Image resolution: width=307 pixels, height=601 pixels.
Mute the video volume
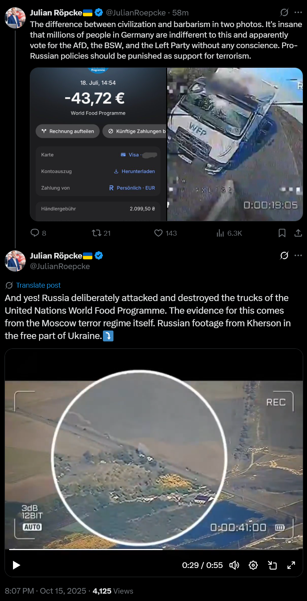(234, 565)
